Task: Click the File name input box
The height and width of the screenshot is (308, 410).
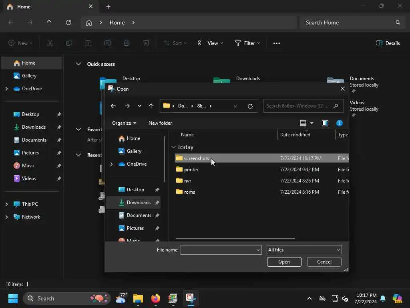Action: click(x=221, y=250)
